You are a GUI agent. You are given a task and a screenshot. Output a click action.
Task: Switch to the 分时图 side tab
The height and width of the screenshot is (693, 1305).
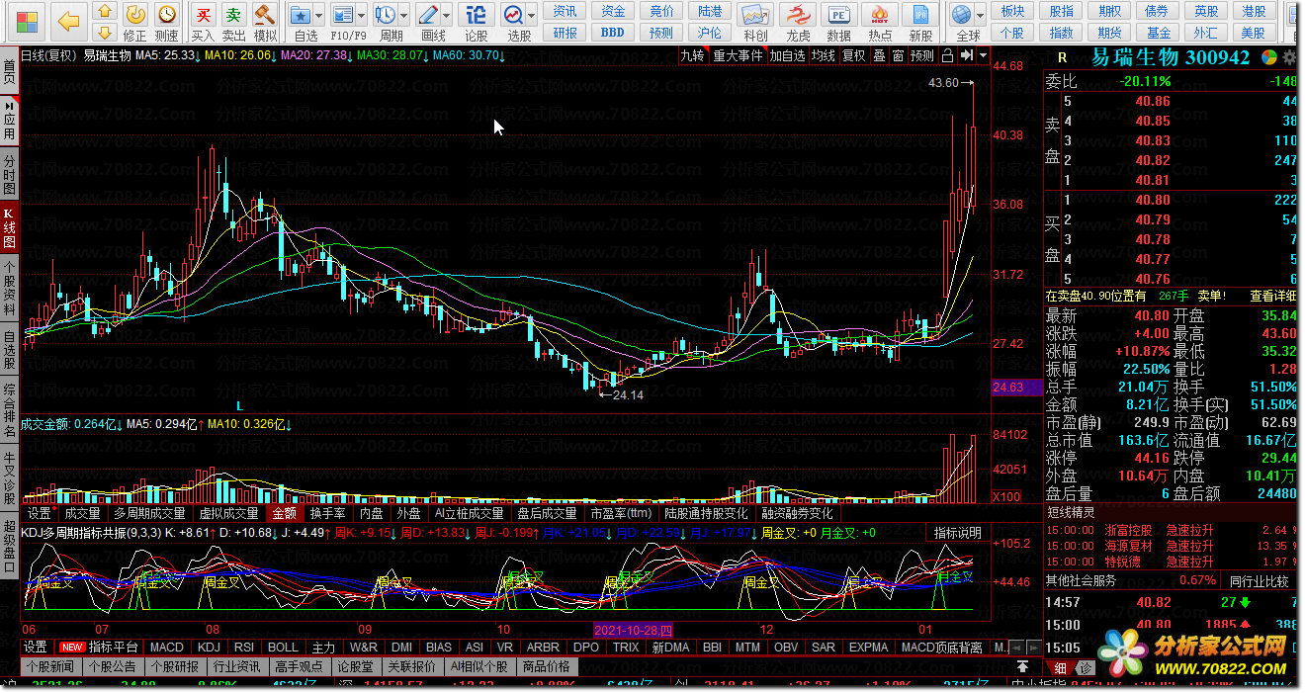pyautogui.click(x=9, y=174)
